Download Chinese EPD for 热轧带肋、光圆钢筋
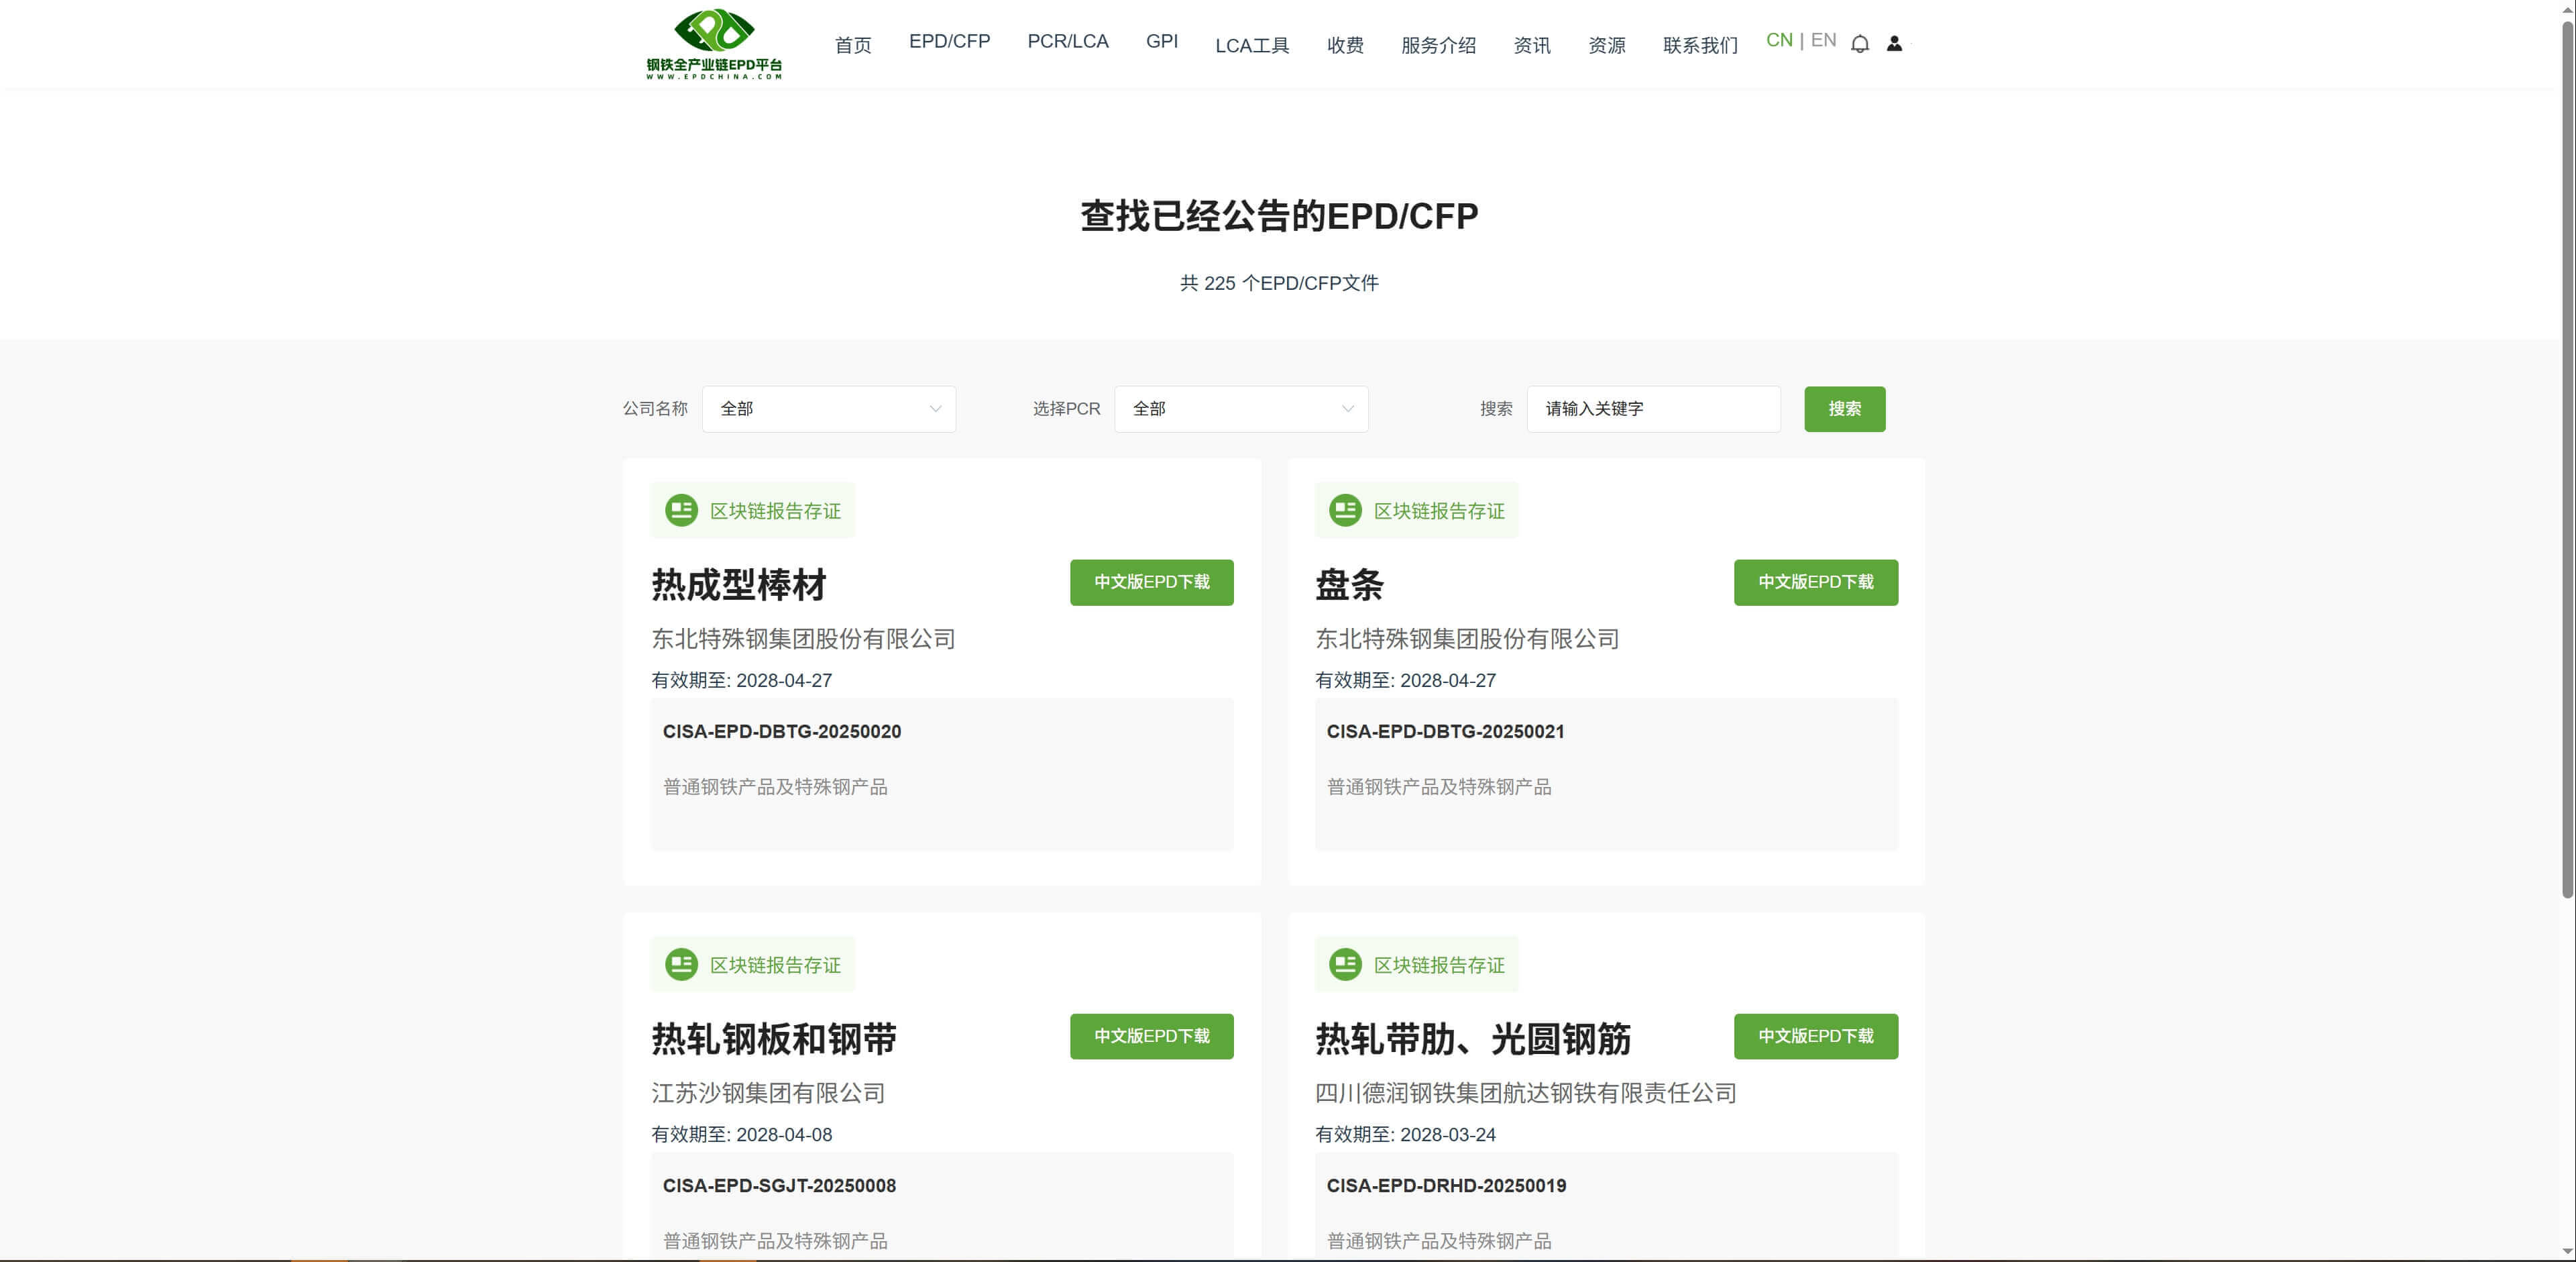2576x1262 pixels. coord(1815,1036)
